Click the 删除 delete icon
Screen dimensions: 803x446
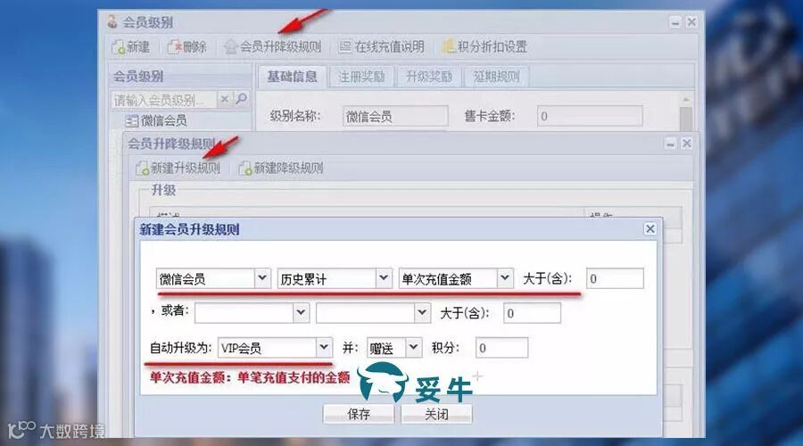pyautogui.click(x=175, y=47)
